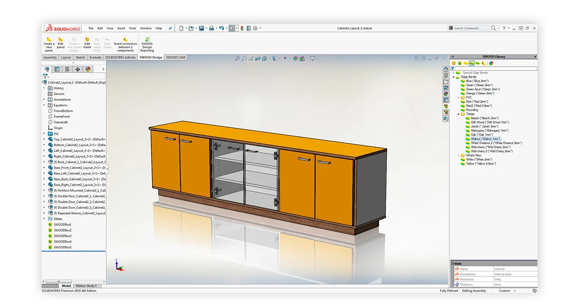This screenshot has width=579, height=303.
Task: Select the Zoom to Fit icon in viewport toolbar
Action: click(237, 58)
